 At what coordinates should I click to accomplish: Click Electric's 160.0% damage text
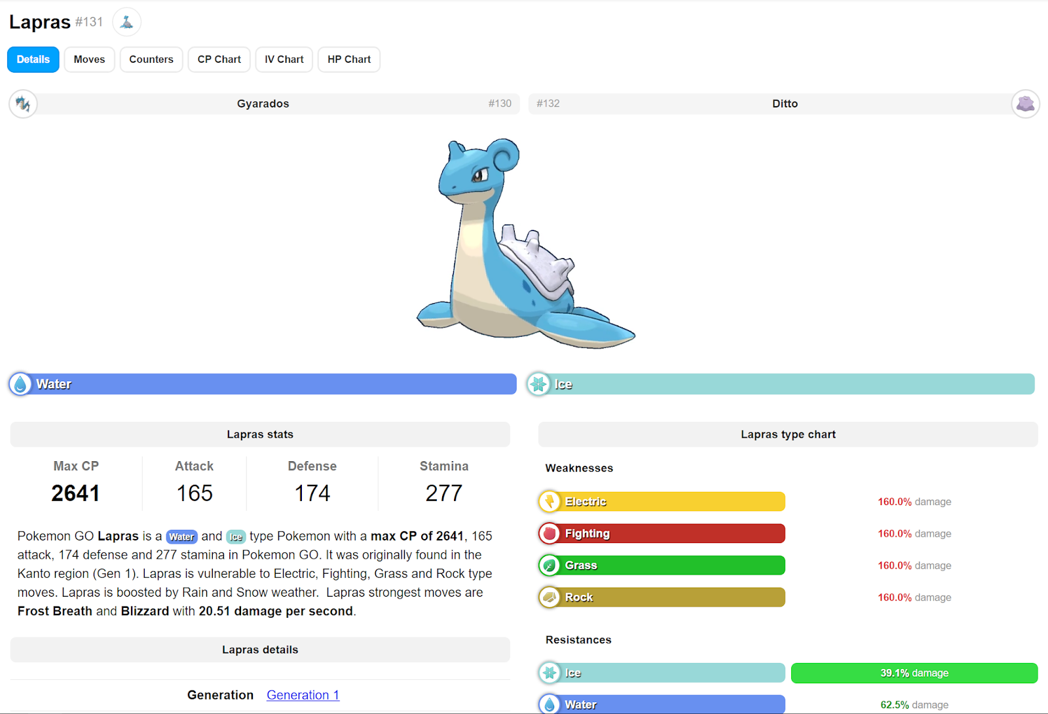coord(914,502)
